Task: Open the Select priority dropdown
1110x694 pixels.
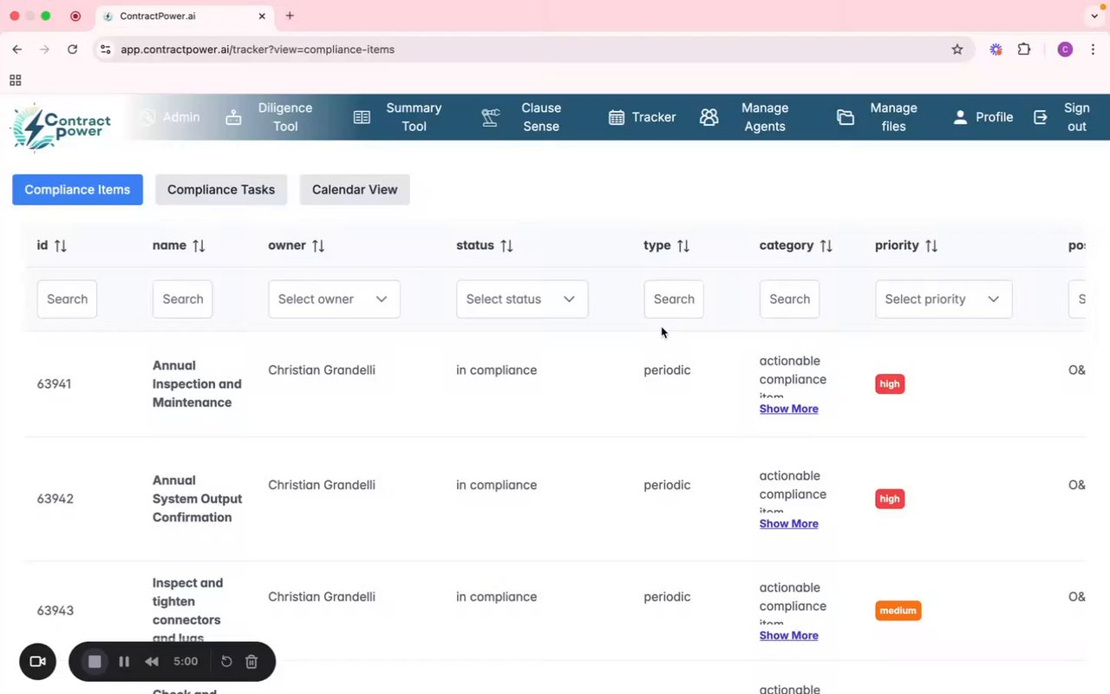Action: coord(943,299)
